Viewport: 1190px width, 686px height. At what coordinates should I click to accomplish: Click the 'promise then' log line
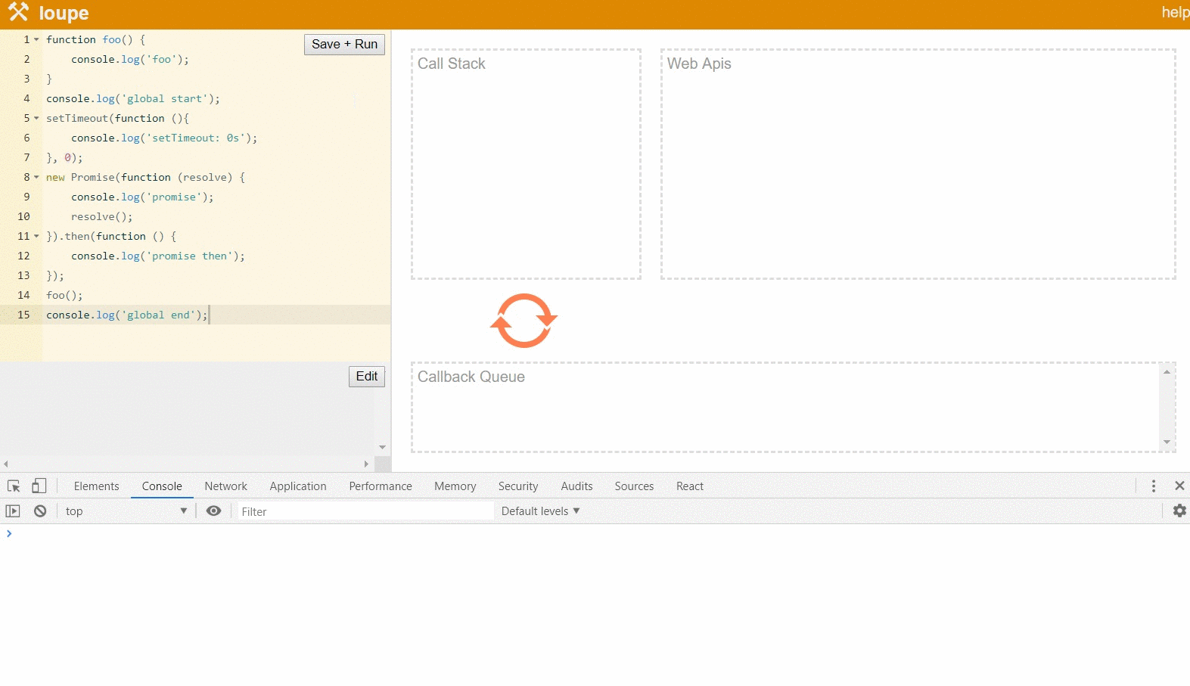(x=158, y=256)
